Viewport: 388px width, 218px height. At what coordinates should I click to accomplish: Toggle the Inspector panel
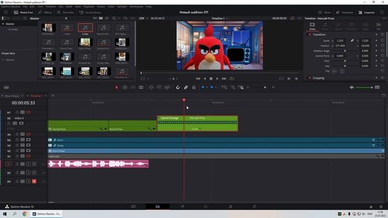point(366,12)
